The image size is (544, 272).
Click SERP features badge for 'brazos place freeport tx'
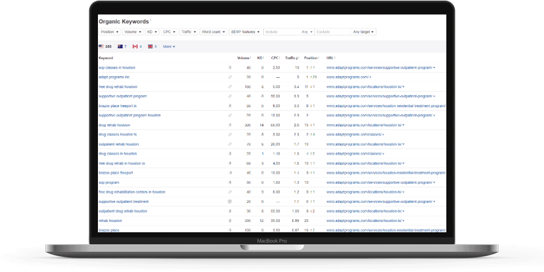click(230, 106)
